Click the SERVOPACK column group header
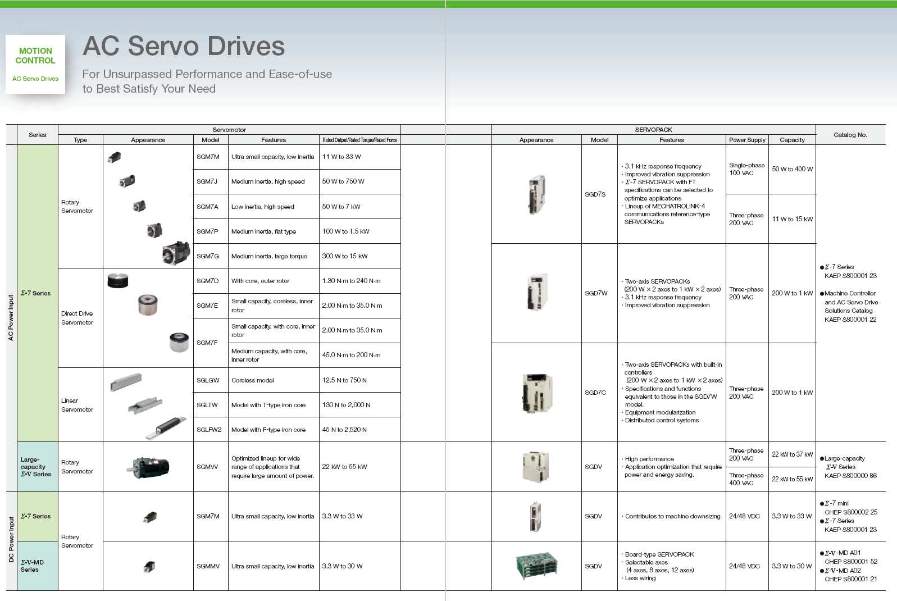 click(653, 130)
